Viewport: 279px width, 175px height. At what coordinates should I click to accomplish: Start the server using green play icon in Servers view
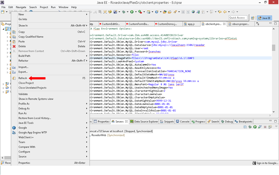click(x=255, y=127)
